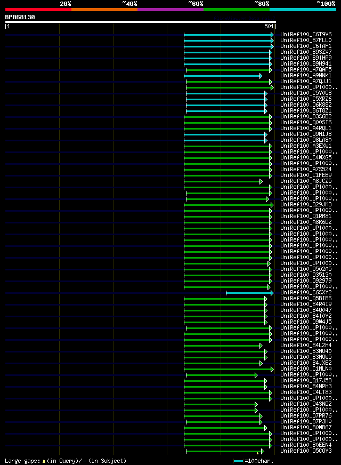Click the green ~80% identity legend segment
This screenshot has width=341, height=465.
[237, 10]
